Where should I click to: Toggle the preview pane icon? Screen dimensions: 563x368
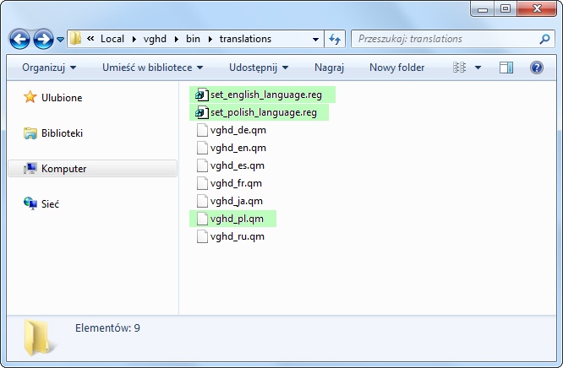click(x=506, y=68)
